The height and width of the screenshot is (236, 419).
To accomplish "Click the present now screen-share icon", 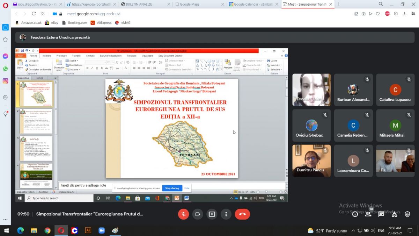I will coord(212,214).
